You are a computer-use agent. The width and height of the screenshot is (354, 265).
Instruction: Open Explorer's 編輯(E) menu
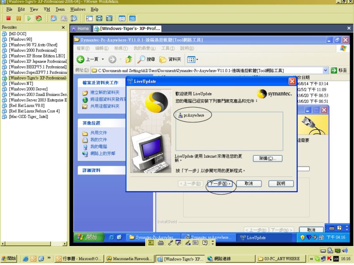102,48
